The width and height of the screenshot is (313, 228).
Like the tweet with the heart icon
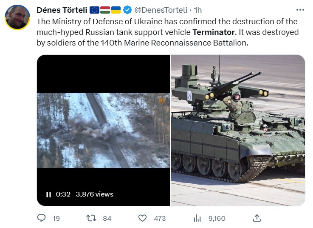143,218
